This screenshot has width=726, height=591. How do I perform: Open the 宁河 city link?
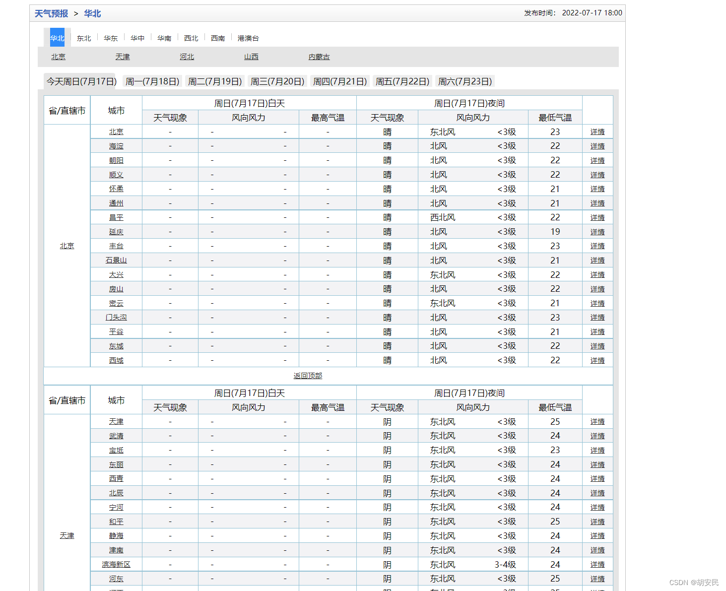[116, 508]
